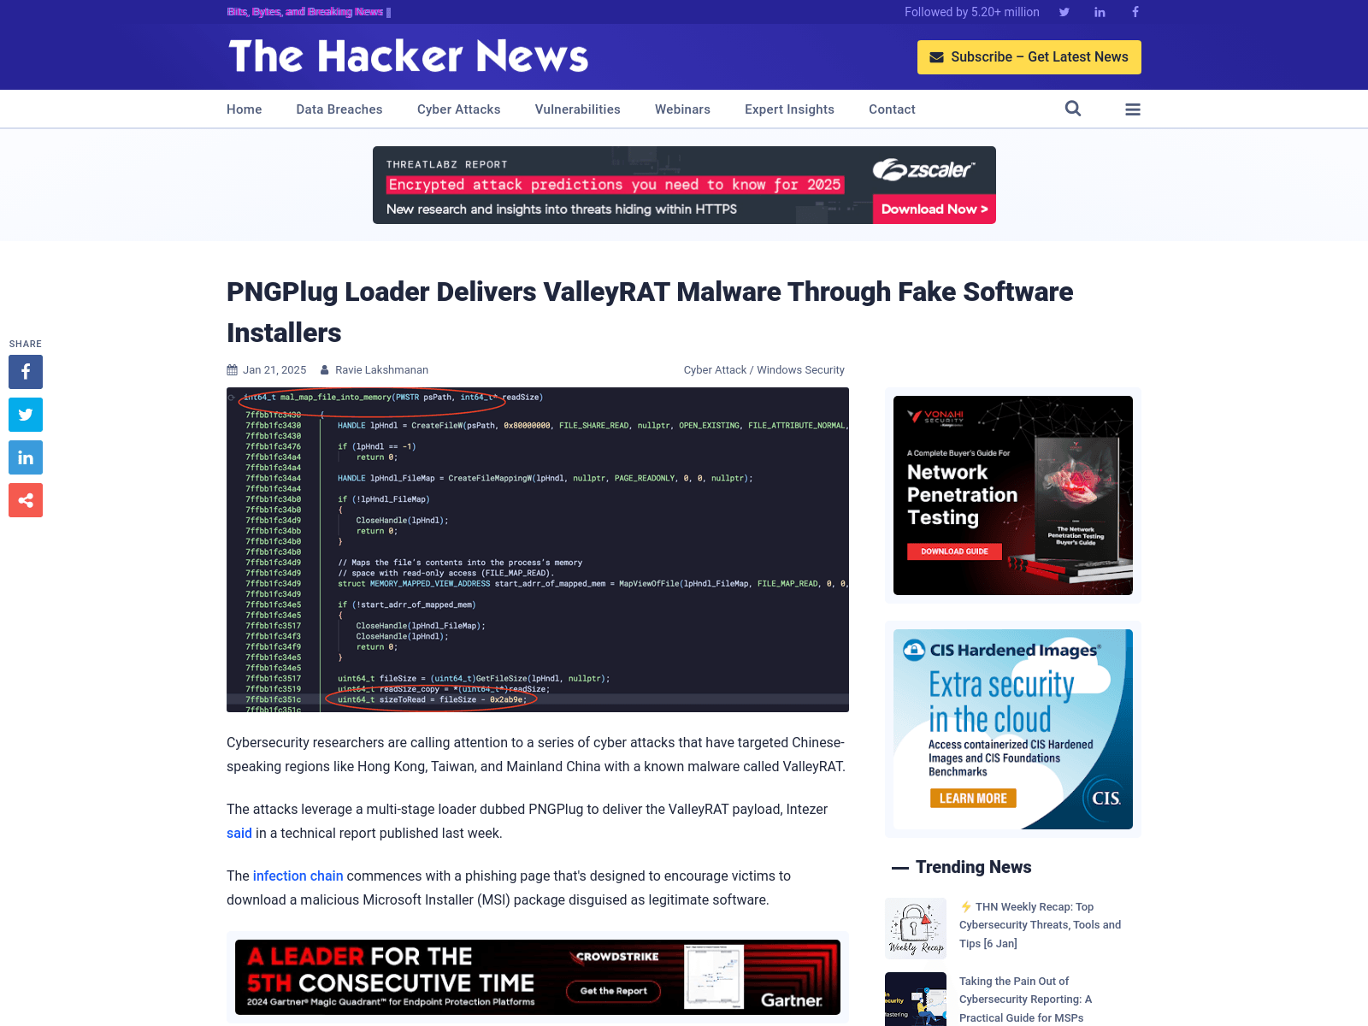Share article on Facebook sidebar button
This screenshot has height=1026, width=1368.
pos(26,372)
